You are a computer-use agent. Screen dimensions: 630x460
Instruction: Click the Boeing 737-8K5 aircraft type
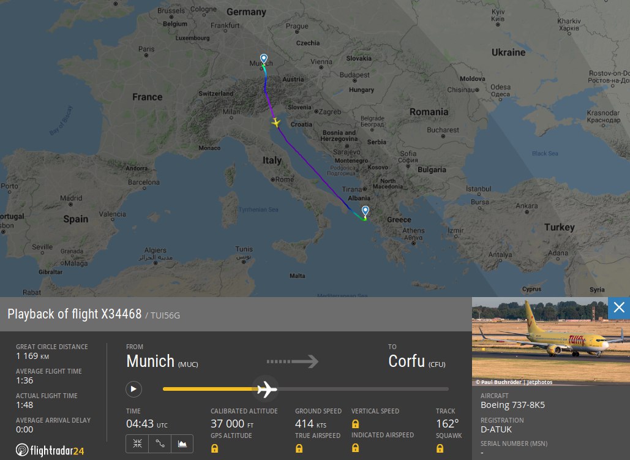pos(512,405)
